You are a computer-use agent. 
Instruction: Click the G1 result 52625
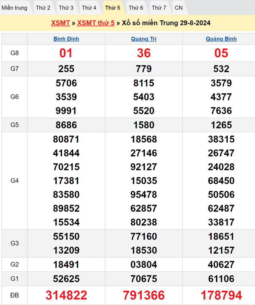pyautogui.click(x=66, y=279)
